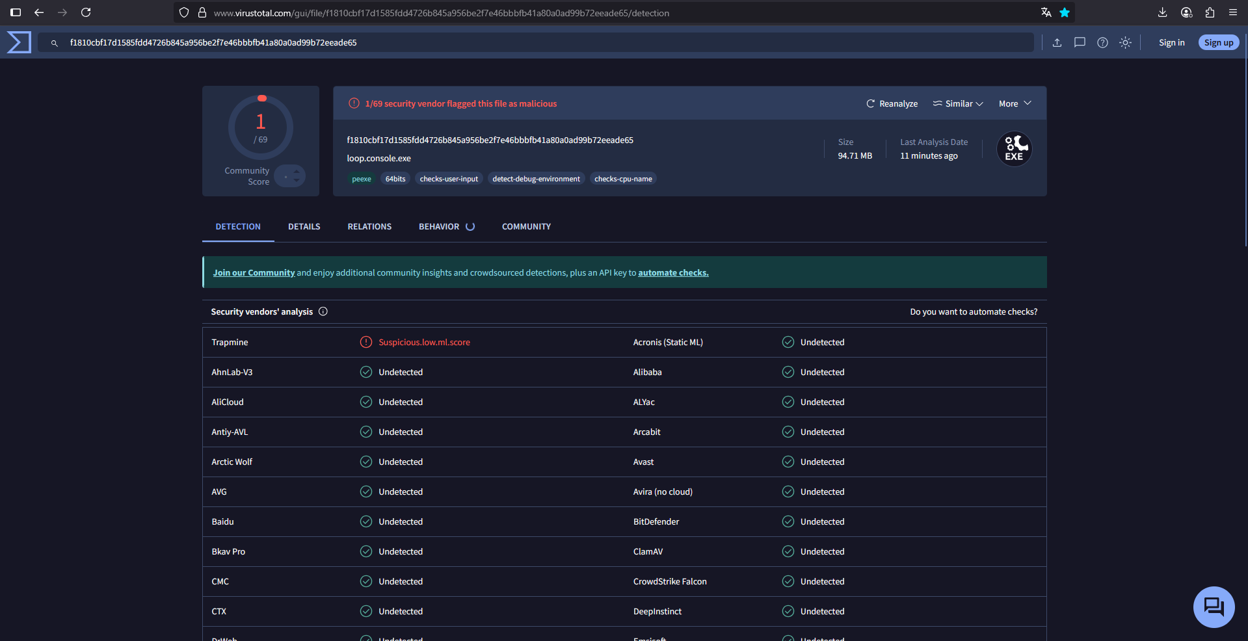Image resolution: width=1248 pixels, height=641 pixels.
Task: Open the chat bubble floating button
Action: point(1214,607)
